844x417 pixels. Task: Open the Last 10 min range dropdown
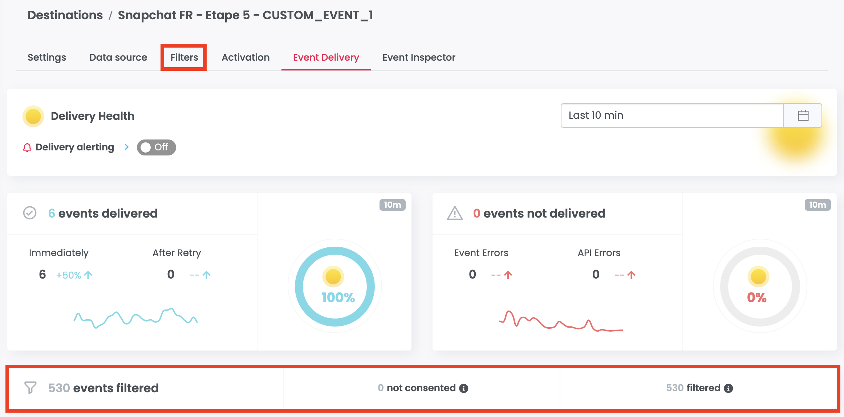[x=671, y=116]
